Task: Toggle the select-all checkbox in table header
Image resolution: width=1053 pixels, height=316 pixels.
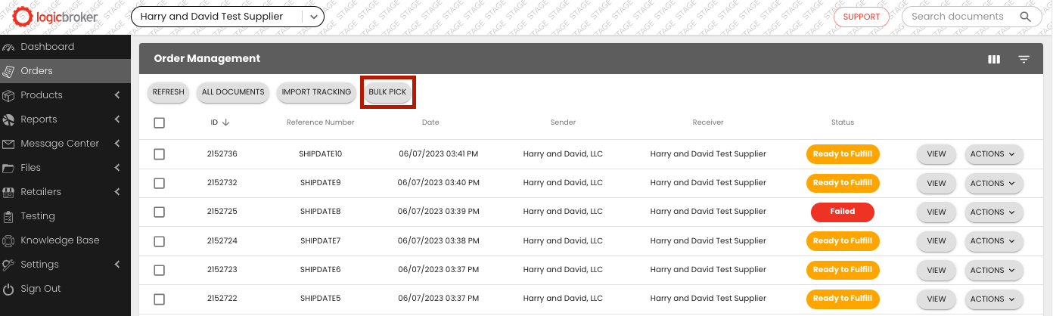Action: [x=159, y=122]
